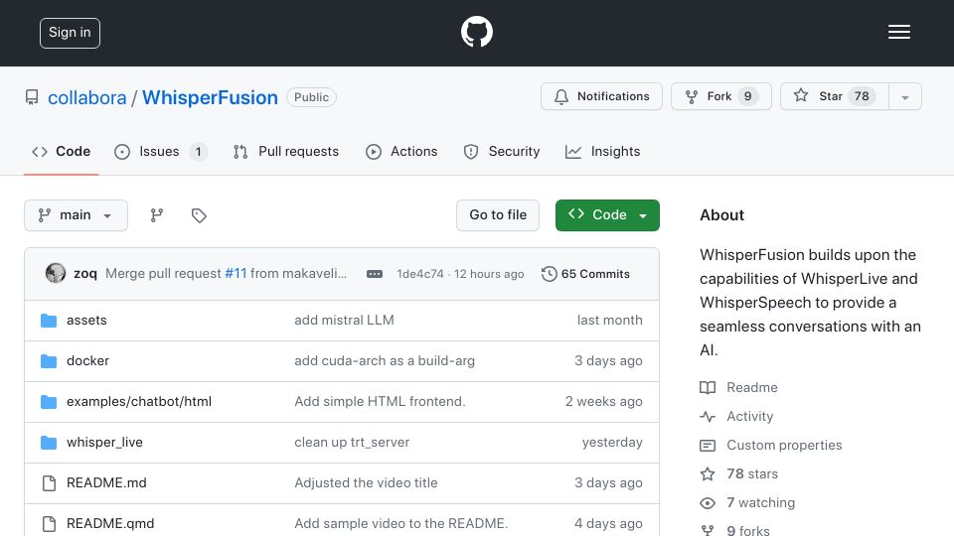The width and height of the screenshot is (954, 536).
Task: Open the Insights tab
Action: tap(602, 151)
